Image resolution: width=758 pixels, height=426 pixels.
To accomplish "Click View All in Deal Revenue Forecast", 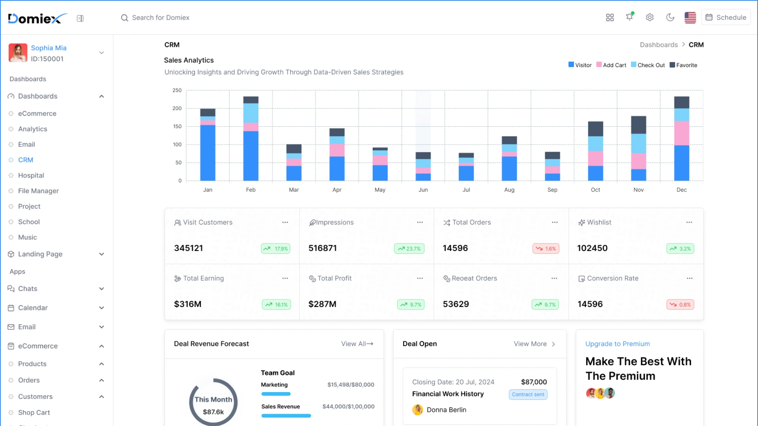I will pos(357,344).
